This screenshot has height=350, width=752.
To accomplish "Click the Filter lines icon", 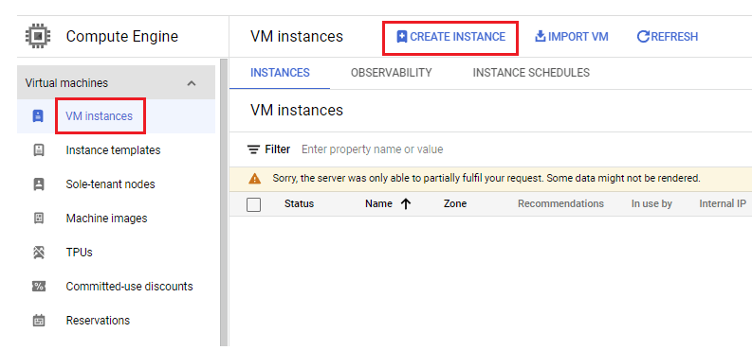I will point(253,149).
